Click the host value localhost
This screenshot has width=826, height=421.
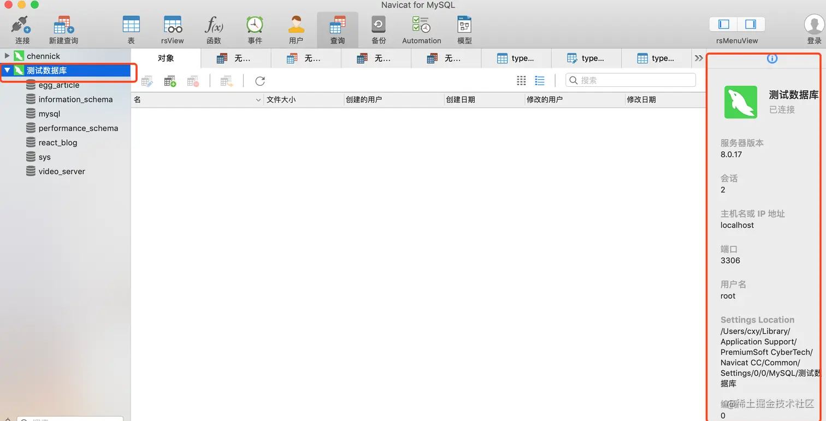[737, 225]
